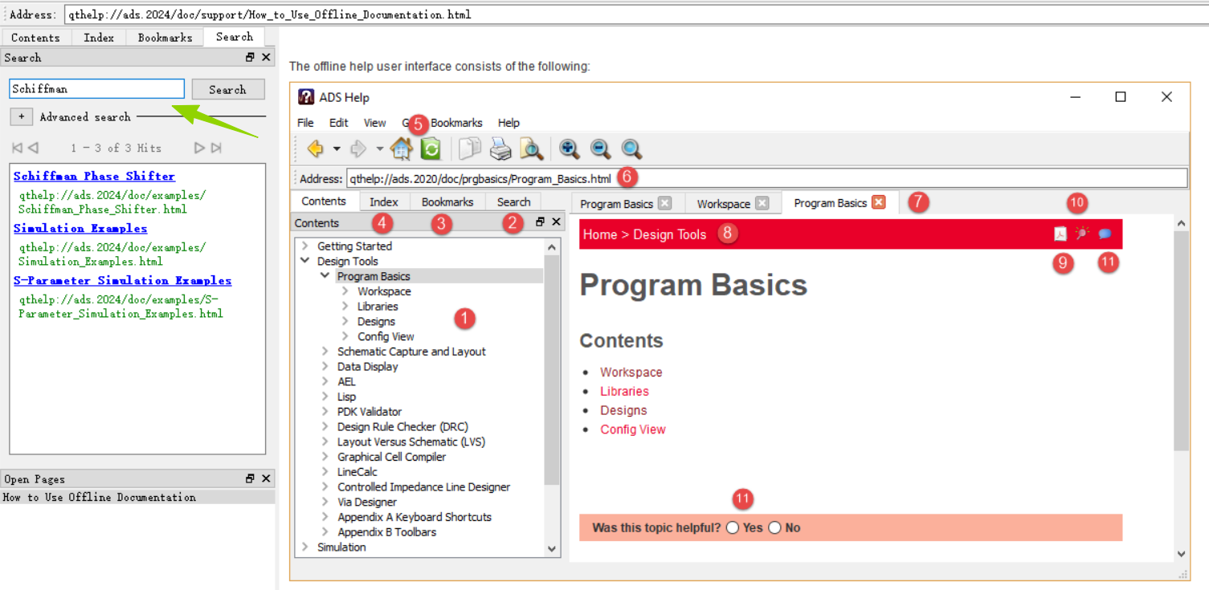
Task: Open Bookmarks menu in ADS Help menu bar
Action: 456,123
